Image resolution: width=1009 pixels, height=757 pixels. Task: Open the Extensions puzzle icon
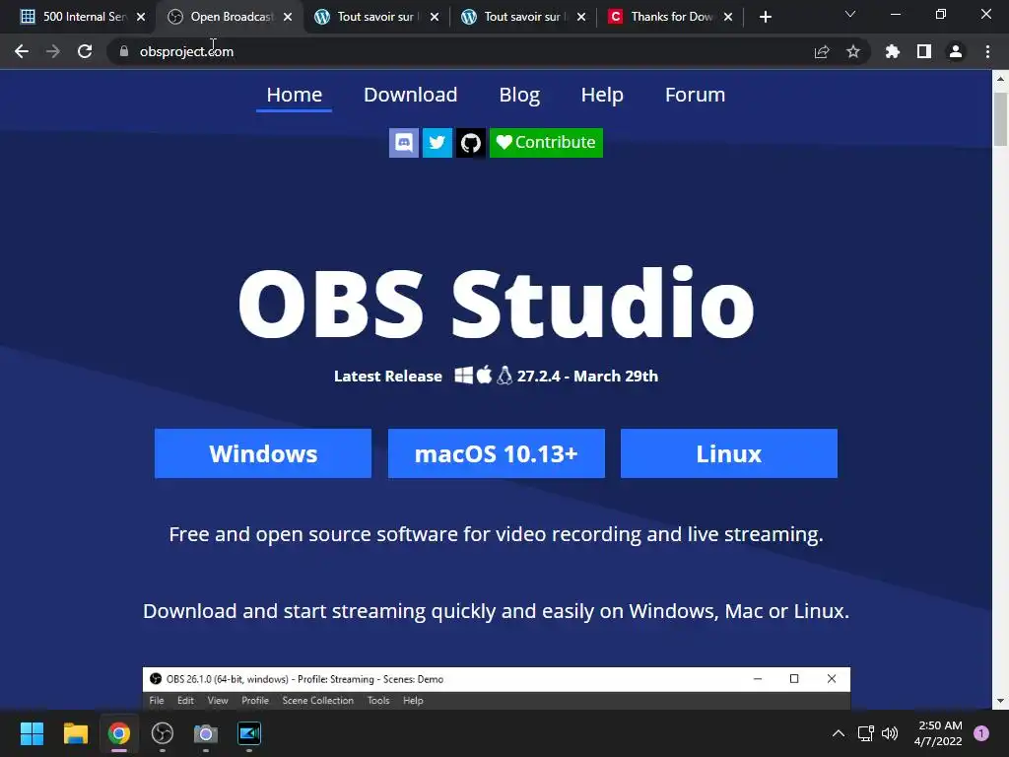[892, 51]
